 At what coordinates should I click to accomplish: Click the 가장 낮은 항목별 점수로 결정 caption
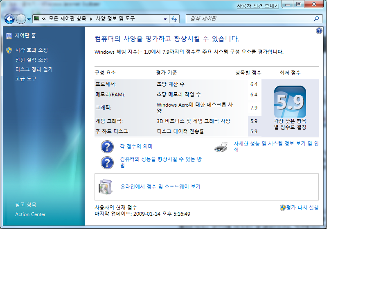pos(290,124)
